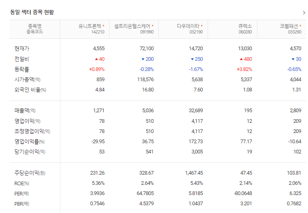Viewport: 308px width, 213px height.
Task: Click the 매출액(억) row label
Action: (25, 111)
